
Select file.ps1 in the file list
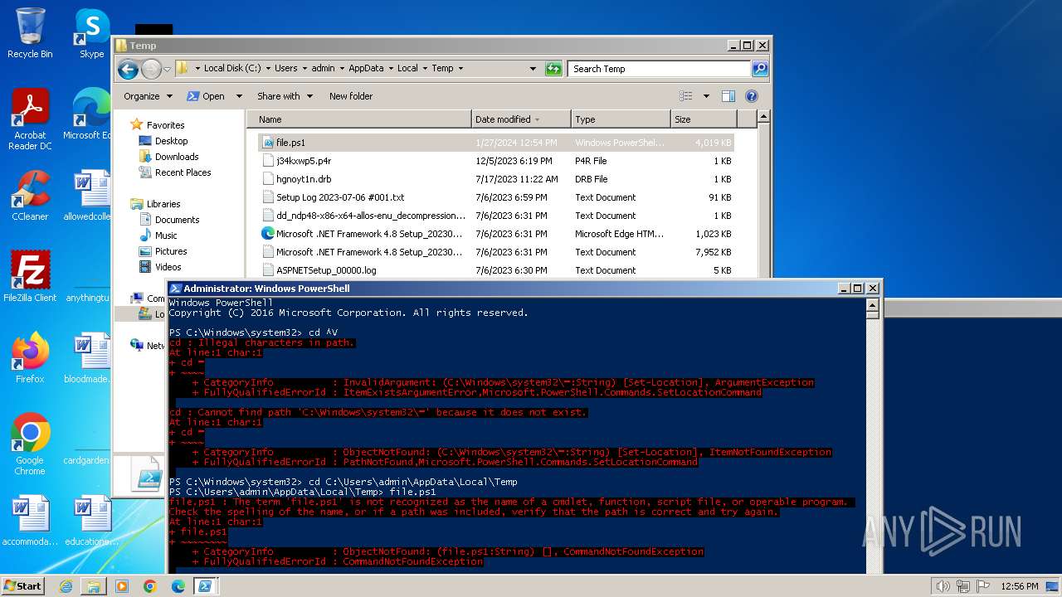click(x=496, y=143)
